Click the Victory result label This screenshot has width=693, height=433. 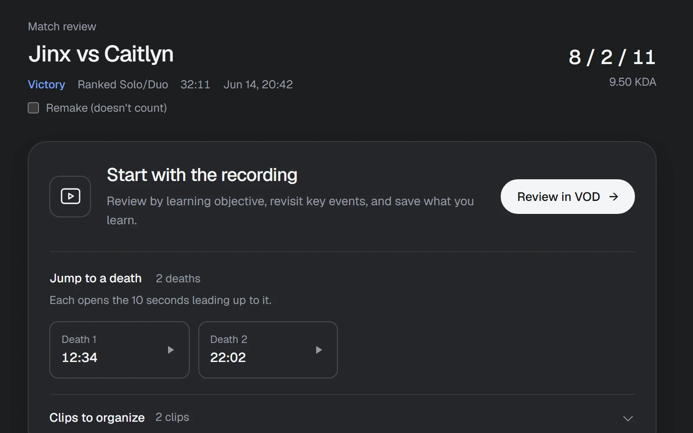46,84
